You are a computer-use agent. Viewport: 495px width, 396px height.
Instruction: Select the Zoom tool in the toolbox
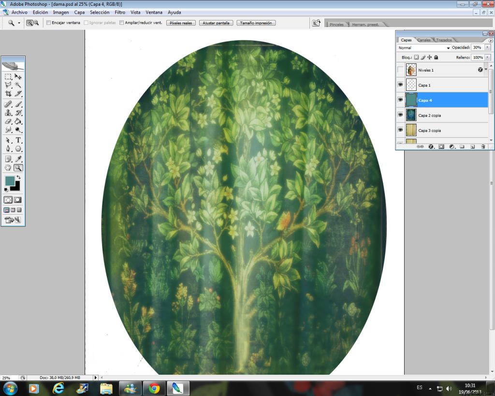[18, 168]
